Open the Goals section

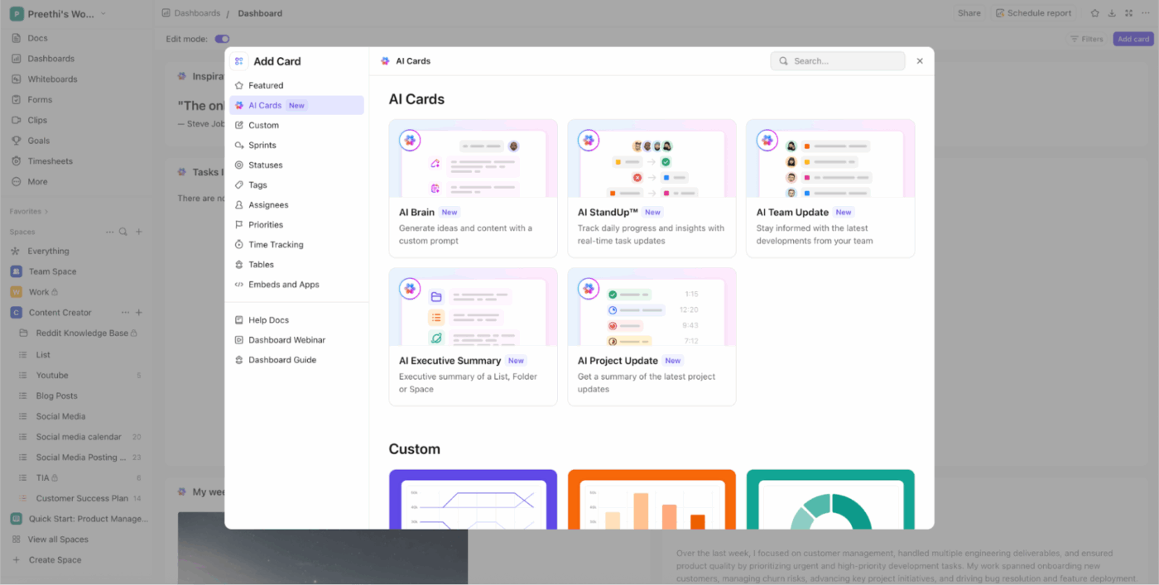(x=37, y=141)
